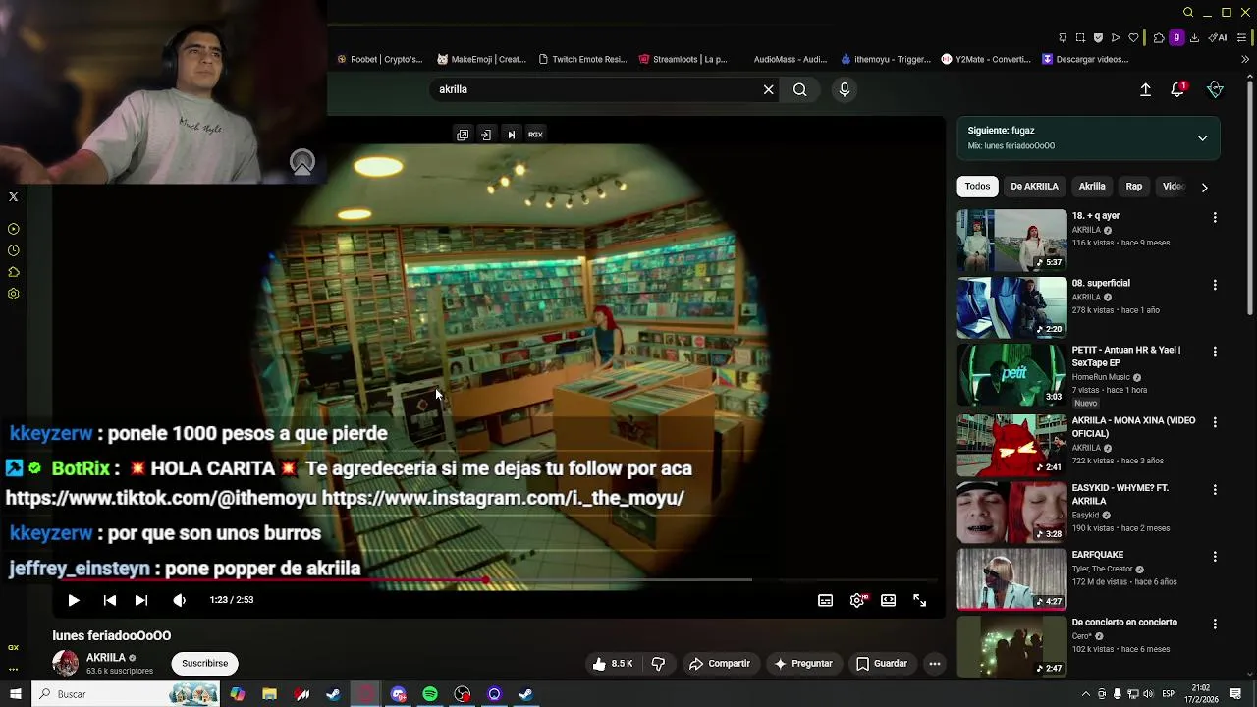Select the Akriila filter chip
Screen dimensions: 1257x707
pyautogui.click(x=1092, y=187)
